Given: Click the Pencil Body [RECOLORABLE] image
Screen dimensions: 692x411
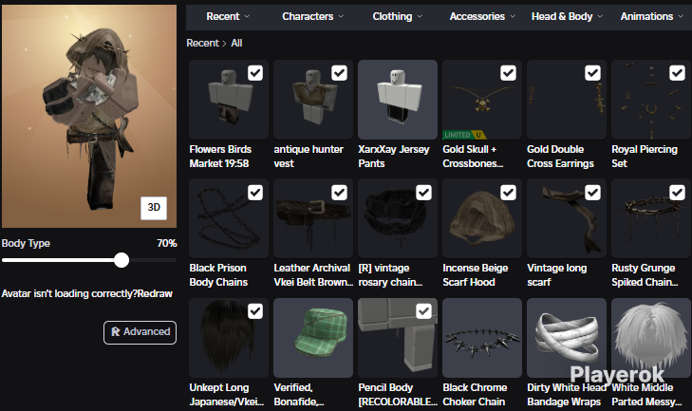Looking at the screenshot, I should (398, 338).
